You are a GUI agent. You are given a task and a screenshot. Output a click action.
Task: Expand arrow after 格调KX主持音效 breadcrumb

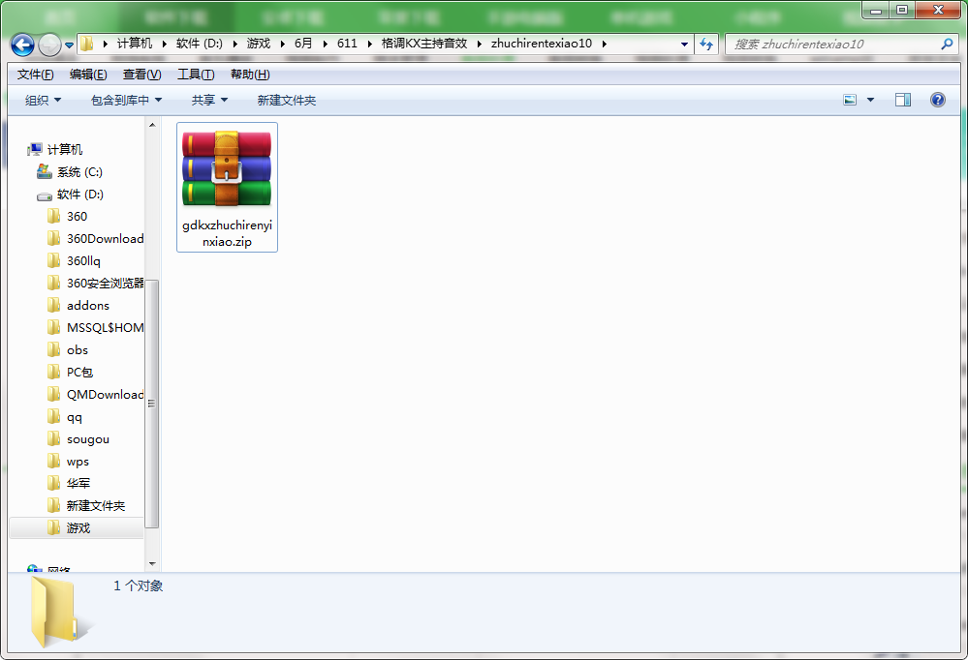point(480,44)
